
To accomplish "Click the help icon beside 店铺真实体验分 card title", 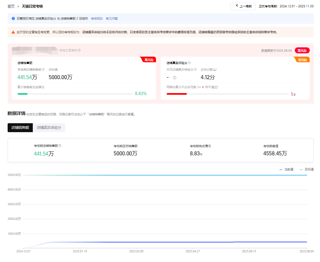I will 189,63.
